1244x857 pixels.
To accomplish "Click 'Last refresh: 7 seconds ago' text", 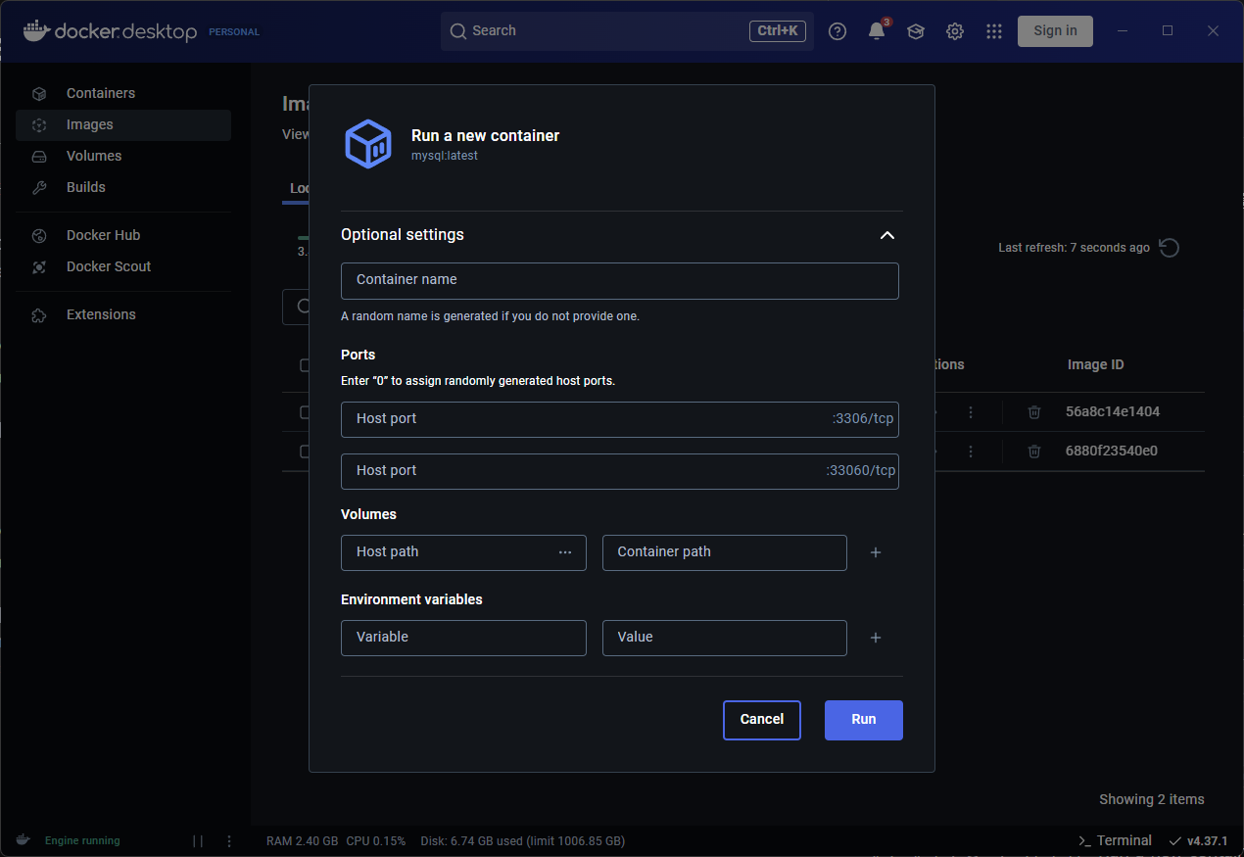I will (x=1074, y=248).
